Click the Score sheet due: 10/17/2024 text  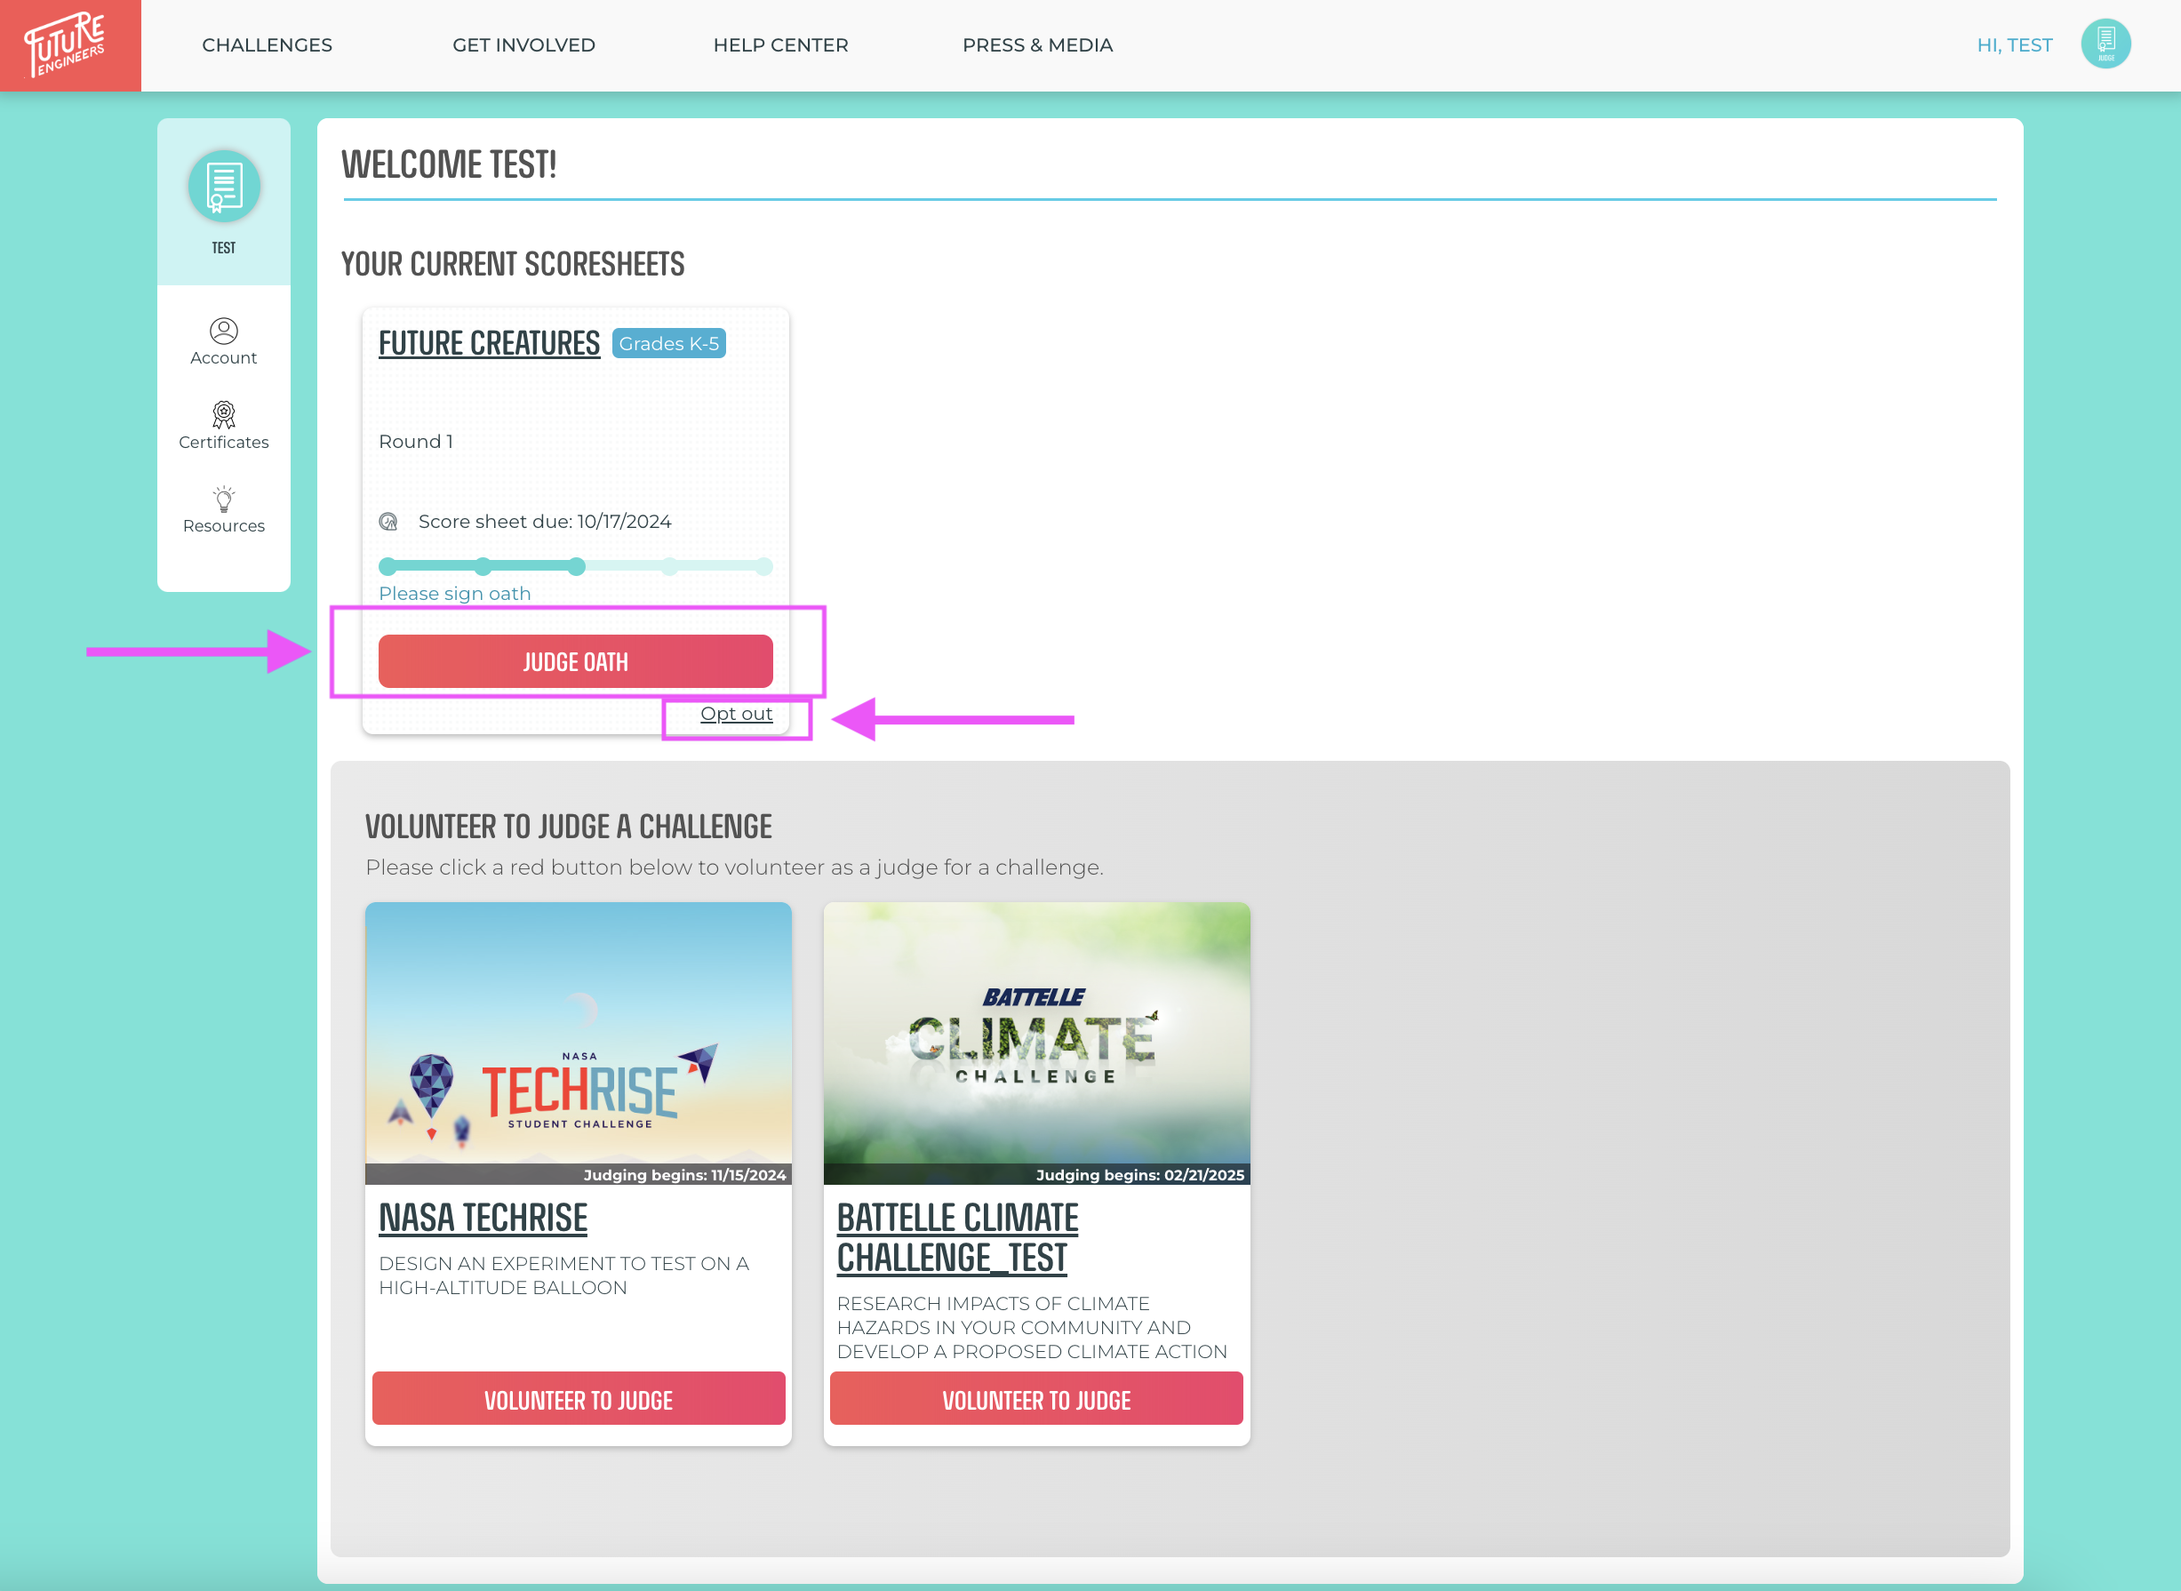click(545, 521)
